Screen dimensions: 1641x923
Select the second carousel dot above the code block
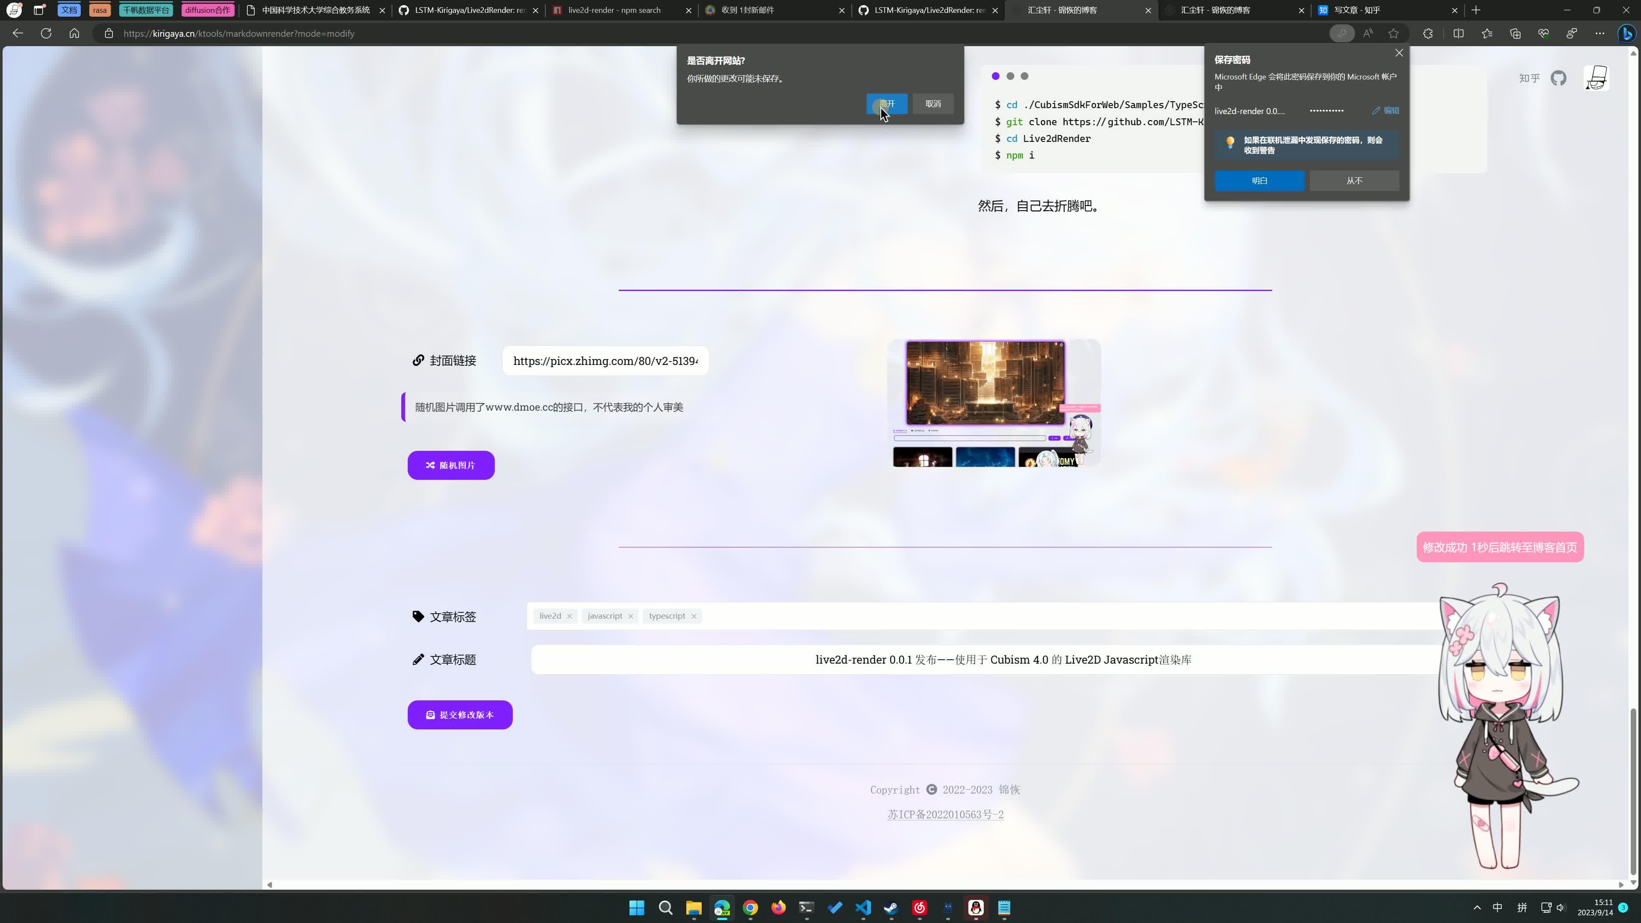coord(1010,76)
